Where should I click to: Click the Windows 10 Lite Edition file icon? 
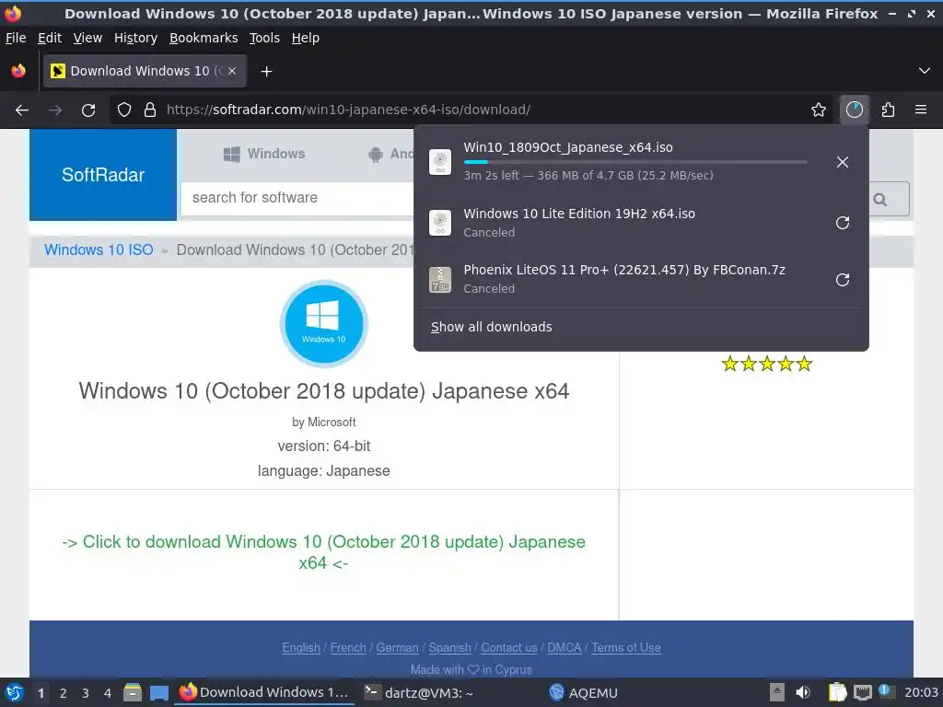click(x=440, y=223)
